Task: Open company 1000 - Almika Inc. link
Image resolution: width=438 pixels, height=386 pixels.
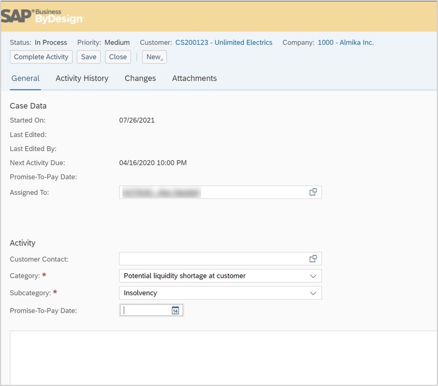Action: (346, 42)
